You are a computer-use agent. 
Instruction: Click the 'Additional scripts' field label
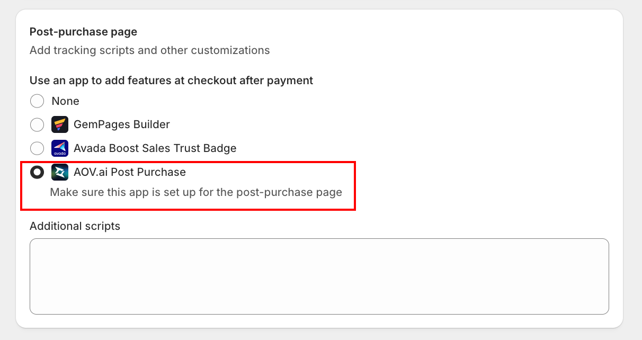[75, 226]
